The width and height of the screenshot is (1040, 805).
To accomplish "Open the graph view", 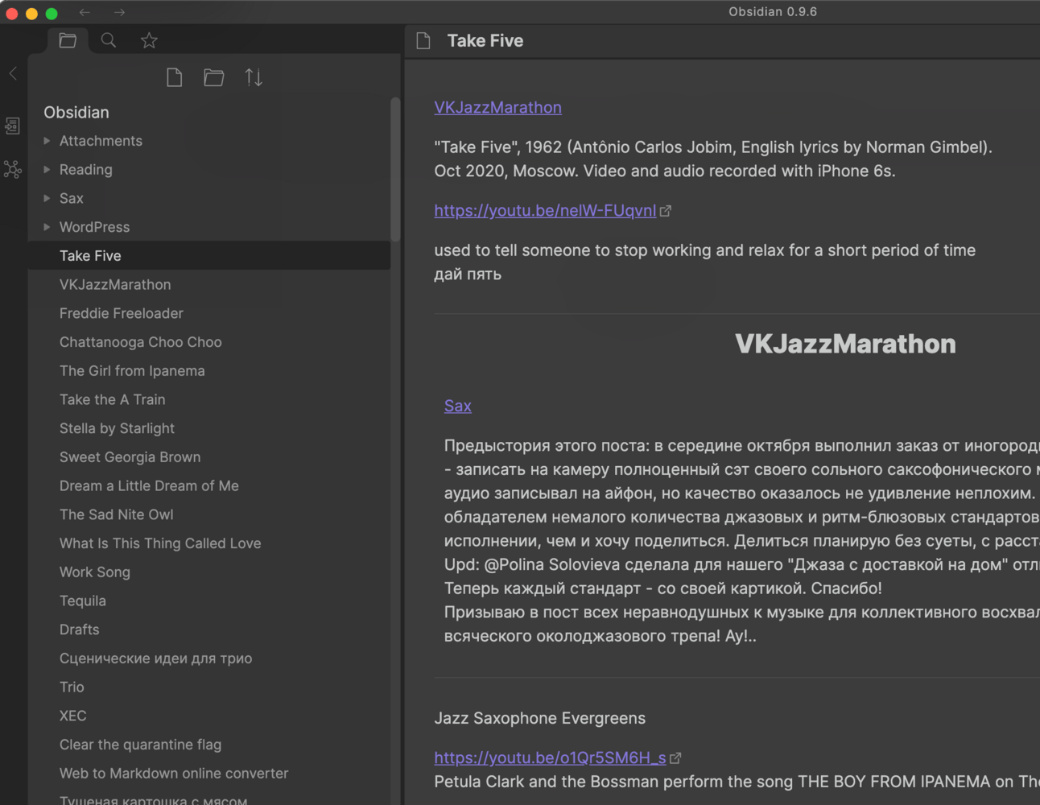I will tap(12, 169).
